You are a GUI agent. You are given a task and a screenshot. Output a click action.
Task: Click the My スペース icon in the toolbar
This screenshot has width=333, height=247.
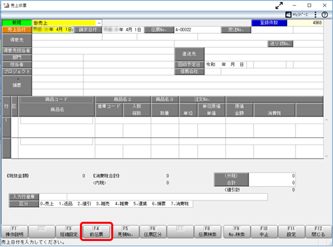(x=288, y=15)
